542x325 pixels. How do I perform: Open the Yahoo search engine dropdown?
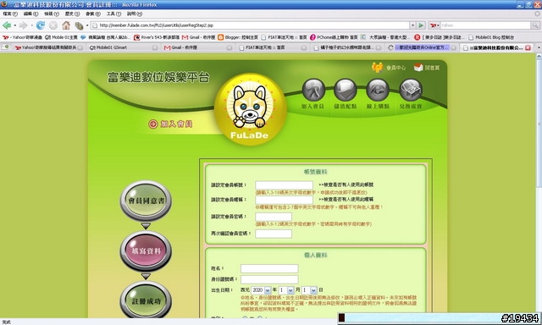point(434,25)
